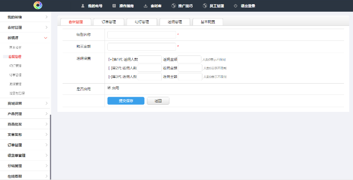Click the 提交保存 button

(126, 101)
